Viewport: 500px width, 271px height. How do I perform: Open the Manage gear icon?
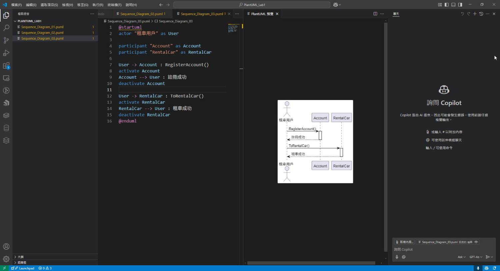coord(6,259)
